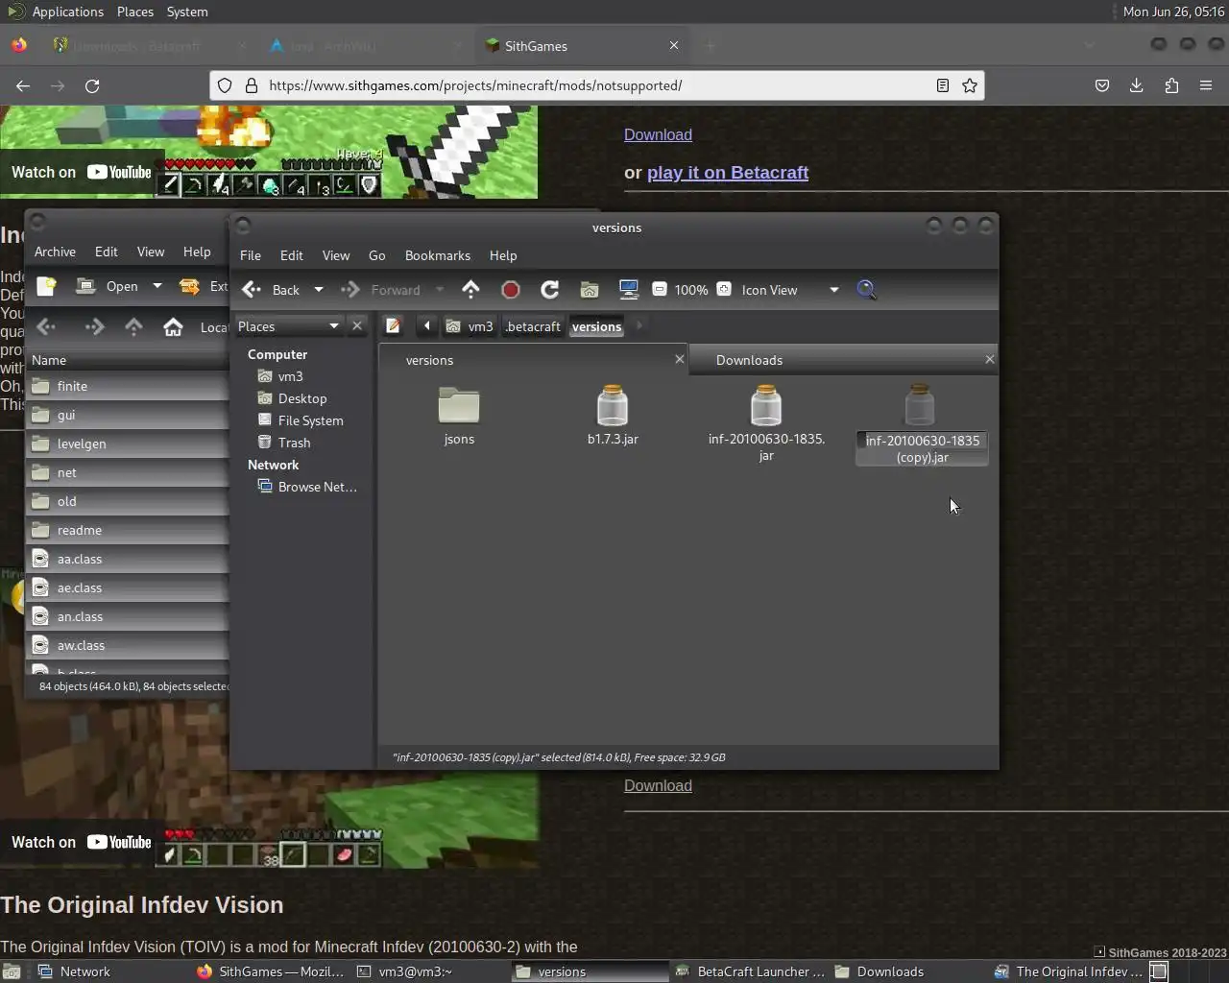Click versions breadcrumb in path bar
Viewport: 1229px width, 983px height.
coord(597,326)
